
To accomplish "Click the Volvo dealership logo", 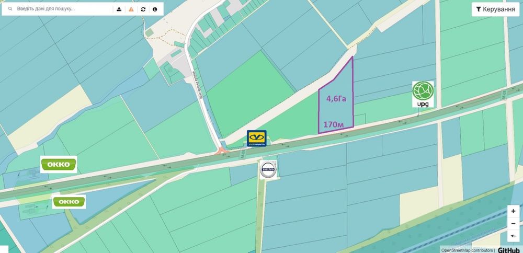I will 268,170.
